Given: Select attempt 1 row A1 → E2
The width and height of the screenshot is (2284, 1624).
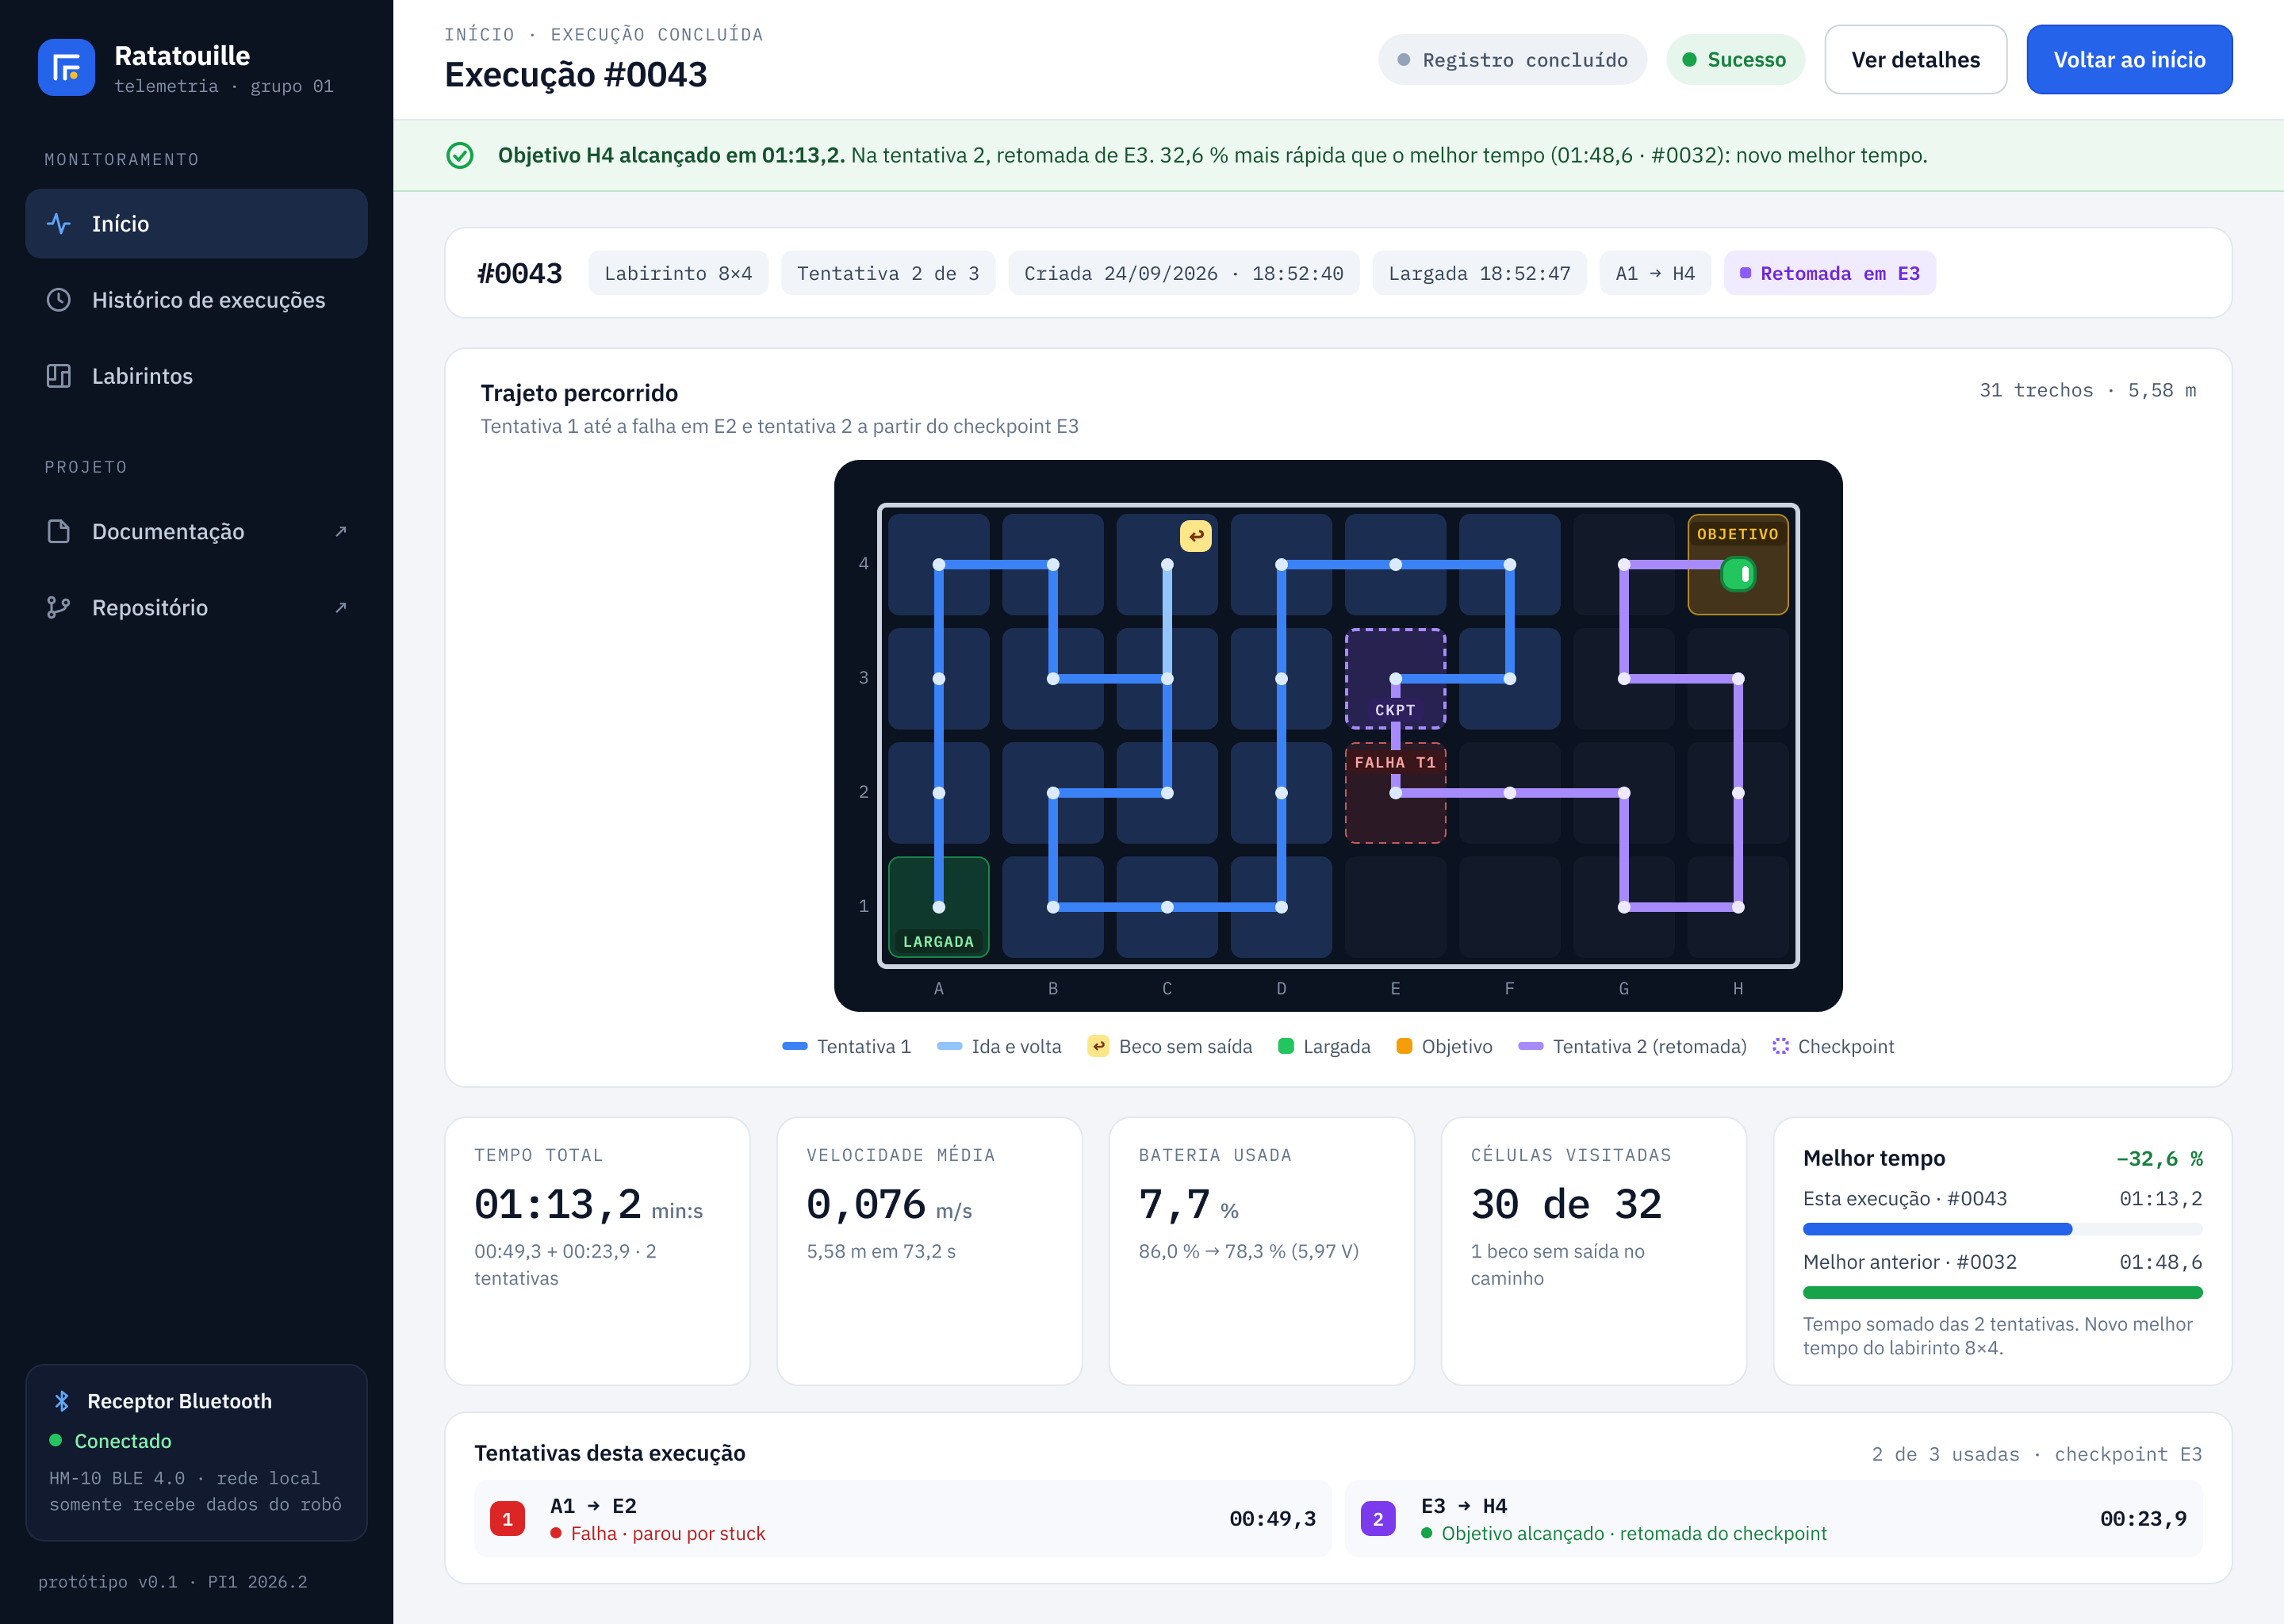Looking at the screenshot, I should 902,1518.
